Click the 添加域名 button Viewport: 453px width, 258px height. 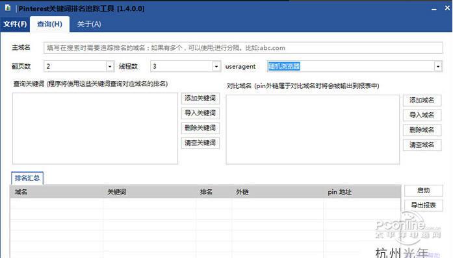[422, 100]
